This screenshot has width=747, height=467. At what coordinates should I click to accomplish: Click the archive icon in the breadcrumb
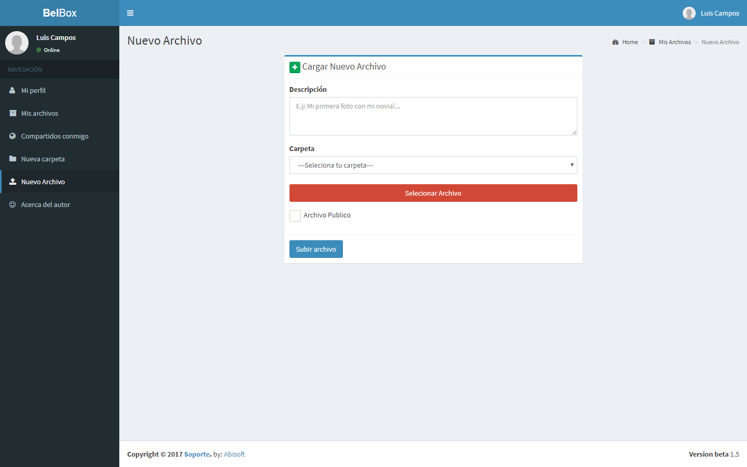pyautogui.click(x=652, y=42)
